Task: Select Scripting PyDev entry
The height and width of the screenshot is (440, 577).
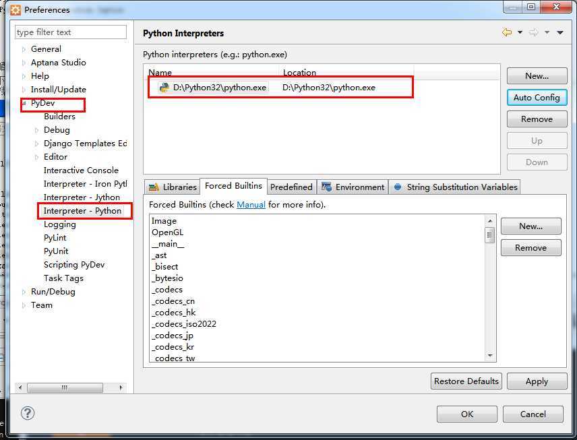Action: point(74,265)
